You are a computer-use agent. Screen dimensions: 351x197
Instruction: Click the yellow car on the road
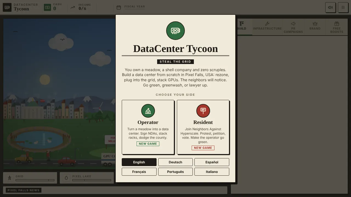point(23,159)
